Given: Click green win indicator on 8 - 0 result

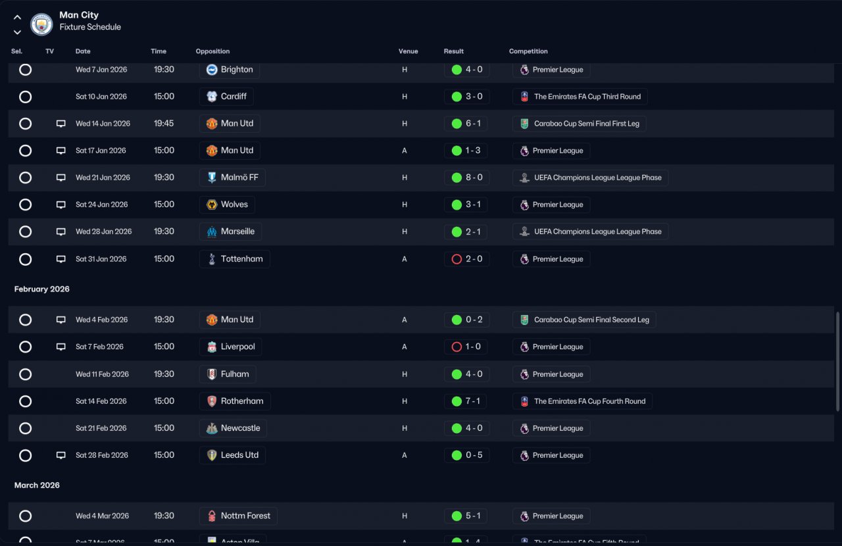Looking at the screenshot, I should click(x=457, y=178).
